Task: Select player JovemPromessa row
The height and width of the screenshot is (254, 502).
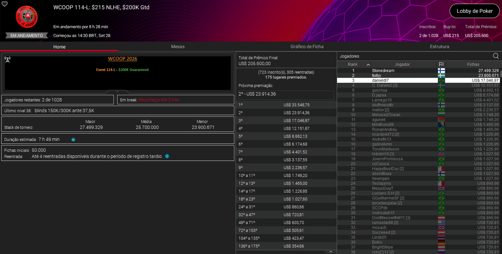Action: coord(418,159)
